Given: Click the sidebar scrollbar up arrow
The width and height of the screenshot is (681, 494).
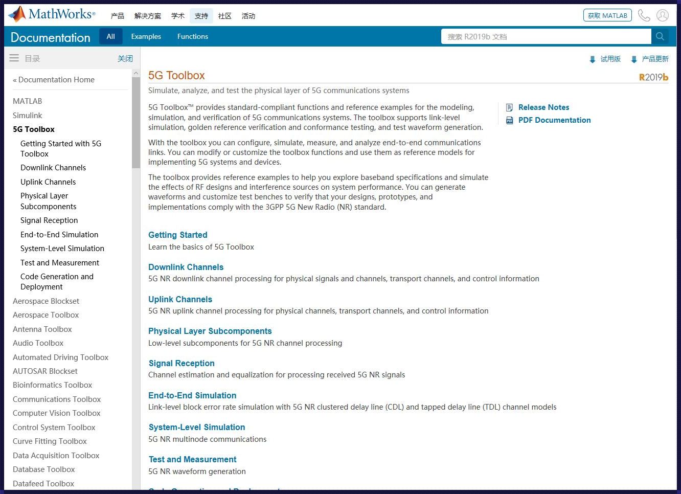Looking at the screenshot, I should [136, 73].
